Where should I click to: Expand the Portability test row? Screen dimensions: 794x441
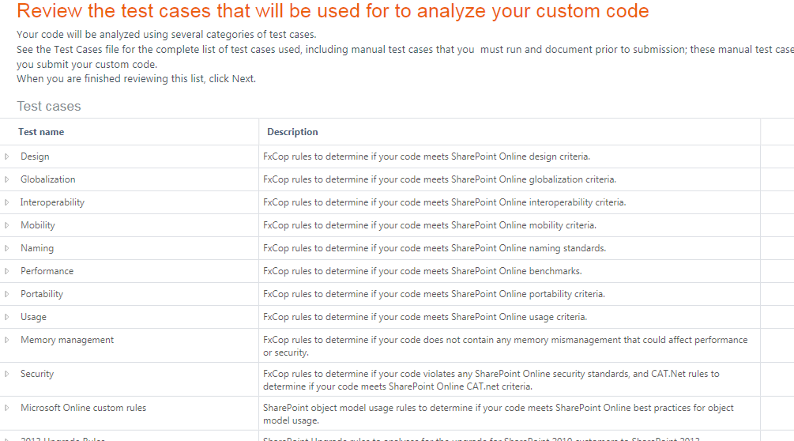coord(7,294)
